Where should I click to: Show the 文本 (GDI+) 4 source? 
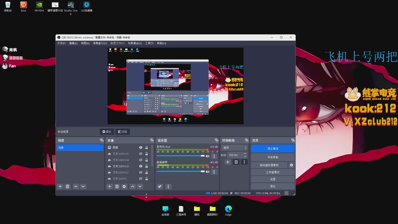pyautogui.click(x=141, y=160)
